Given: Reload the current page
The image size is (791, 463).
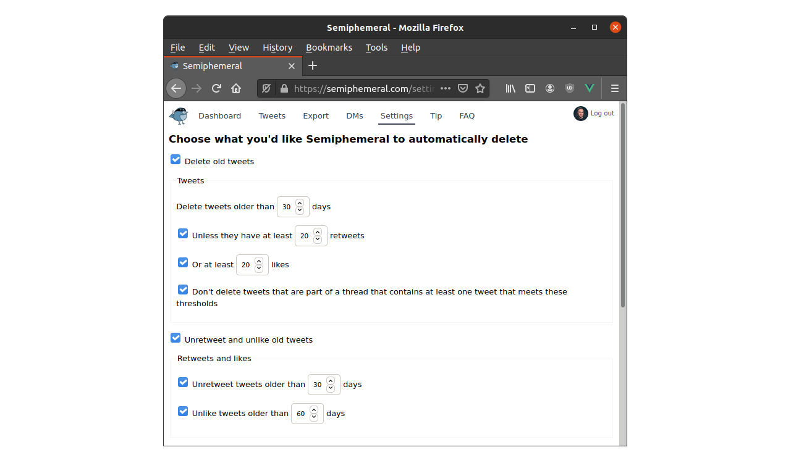Looking at the screenshot, I should pyautogui.click(x=216, y=88).
